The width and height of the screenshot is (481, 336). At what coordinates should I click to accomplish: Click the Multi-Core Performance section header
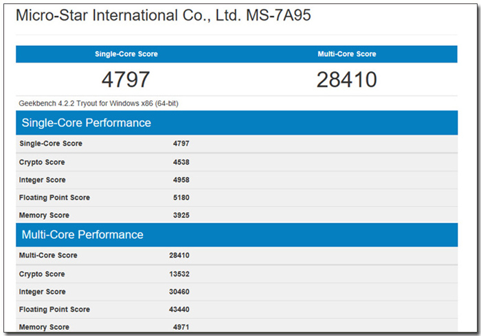tap(236, 235)
